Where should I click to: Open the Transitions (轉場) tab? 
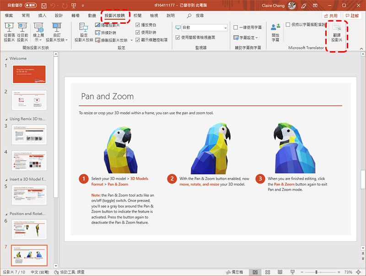75,16
